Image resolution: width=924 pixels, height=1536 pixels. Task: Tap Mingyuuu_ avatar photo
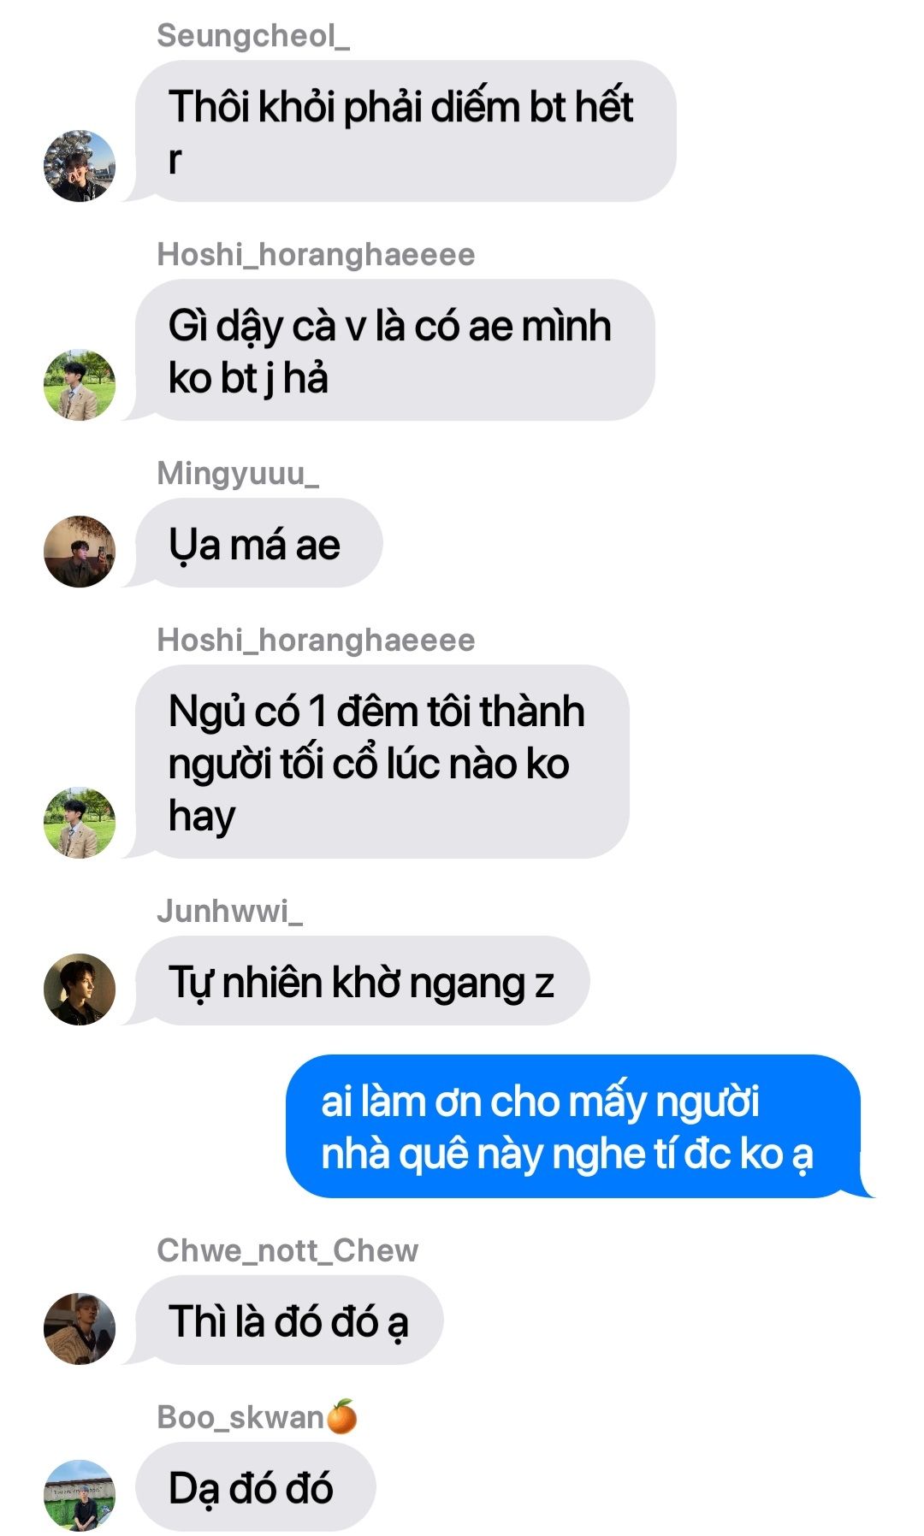tap(80, 552)
